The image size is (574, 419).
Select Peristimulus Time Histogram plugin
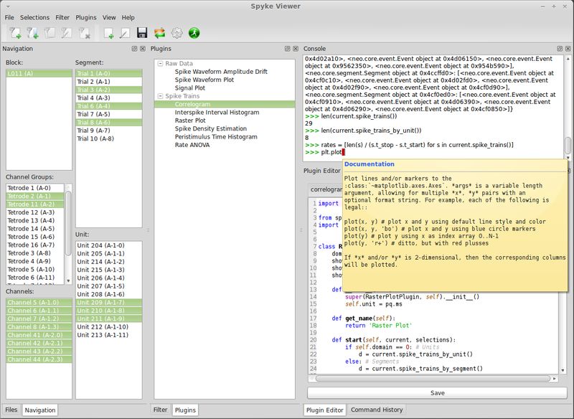216,136
